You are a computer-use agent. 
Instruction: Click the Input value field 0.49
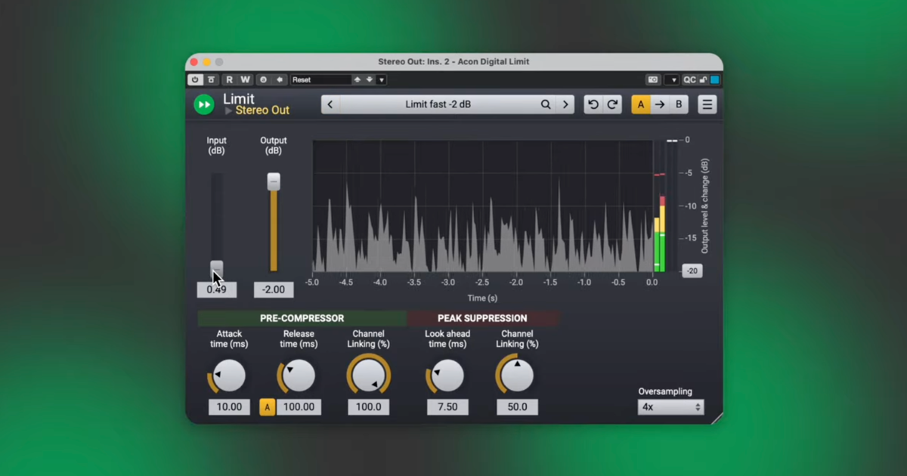[217, 289]
